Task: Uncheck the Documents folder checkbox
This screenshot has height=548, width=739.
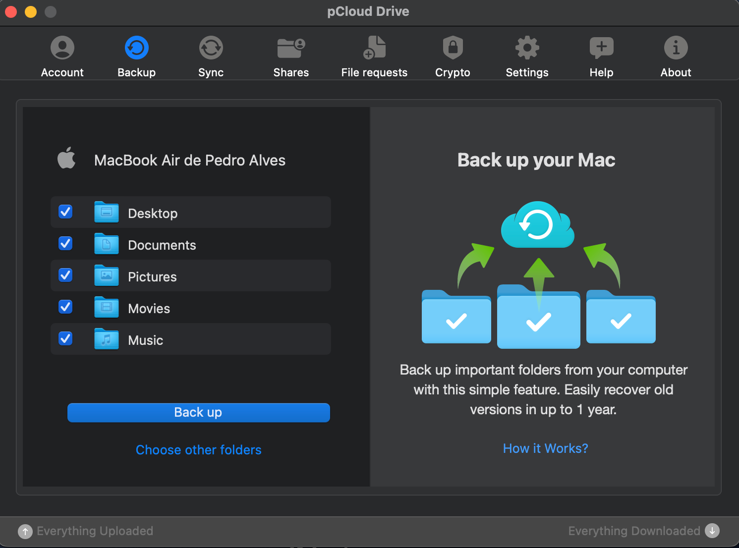Action: (x=65, y=243)
